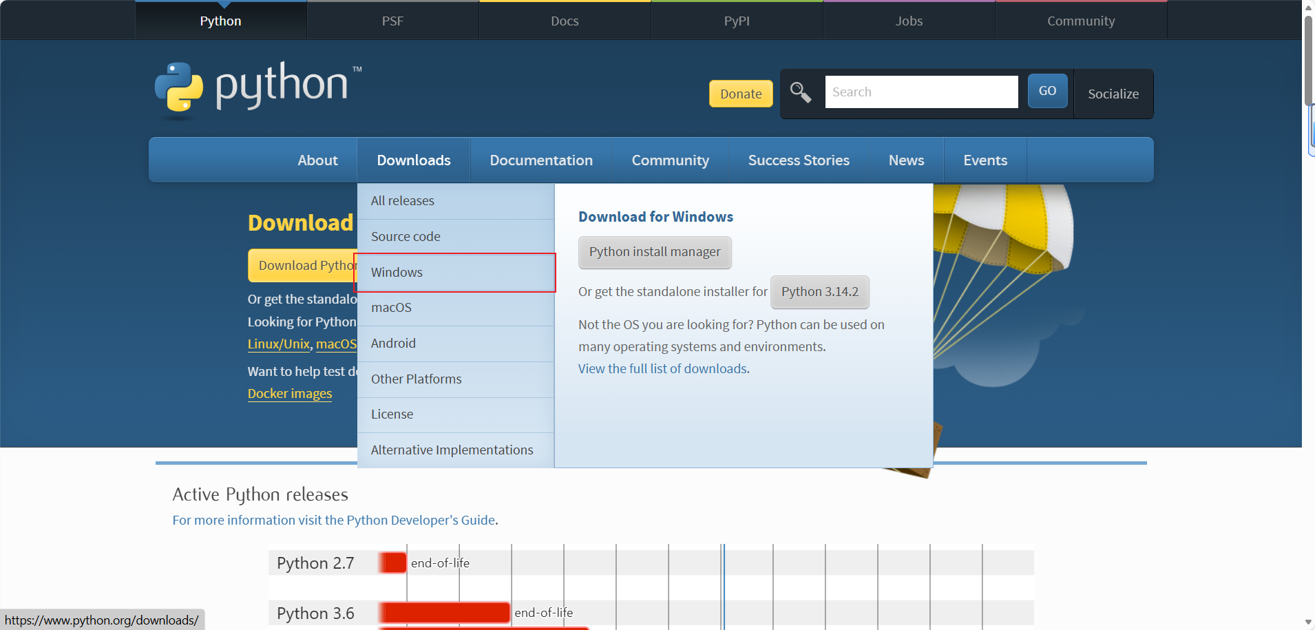This screenshot has height=630, width=1315.
Task: Open the Python Developer's Guide link
Action: click(x=421, y=521)
